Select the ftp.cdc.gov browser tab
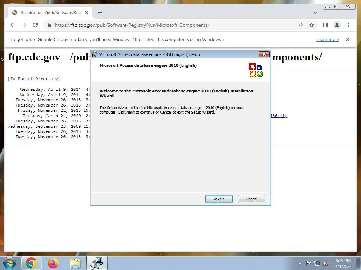361x270 pixels. tap(50, 13)
